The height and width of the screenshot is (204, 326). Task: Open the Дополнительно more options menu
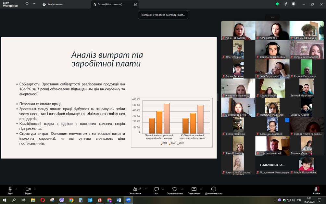(x=213, y=190)
